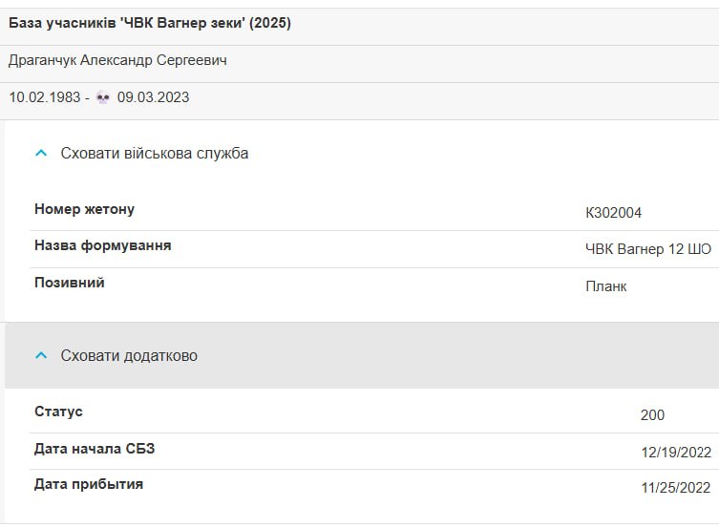Select the Дата начала СБЗ label
719x528 pixels.
tap(95, 448)
